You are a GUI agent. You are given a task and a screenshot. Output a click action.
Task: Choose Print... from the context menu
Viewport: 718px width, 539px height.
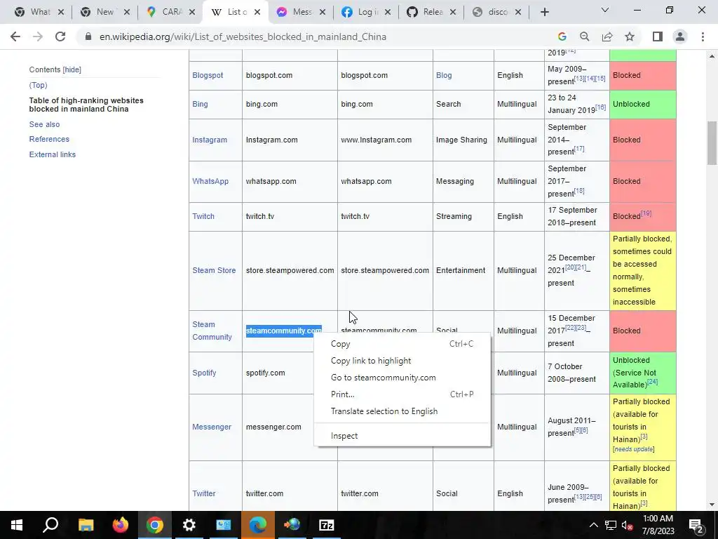(x=402, y=394)
